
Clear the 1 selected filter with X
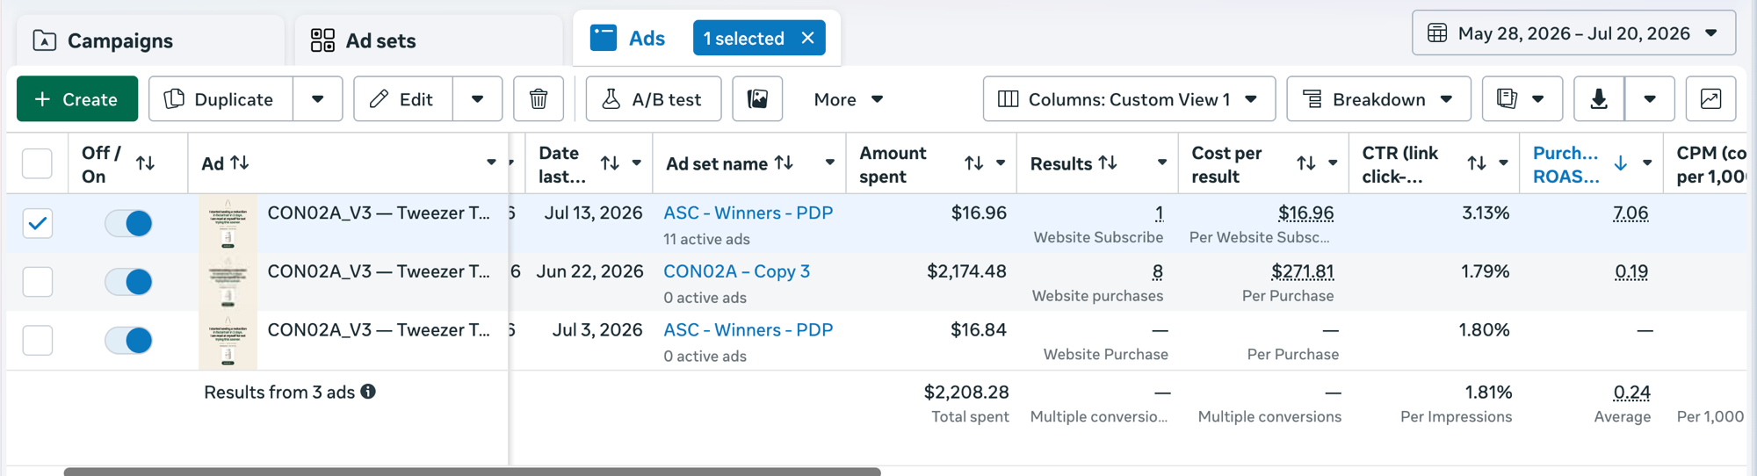pyautogui.click(x=808, y=38)
